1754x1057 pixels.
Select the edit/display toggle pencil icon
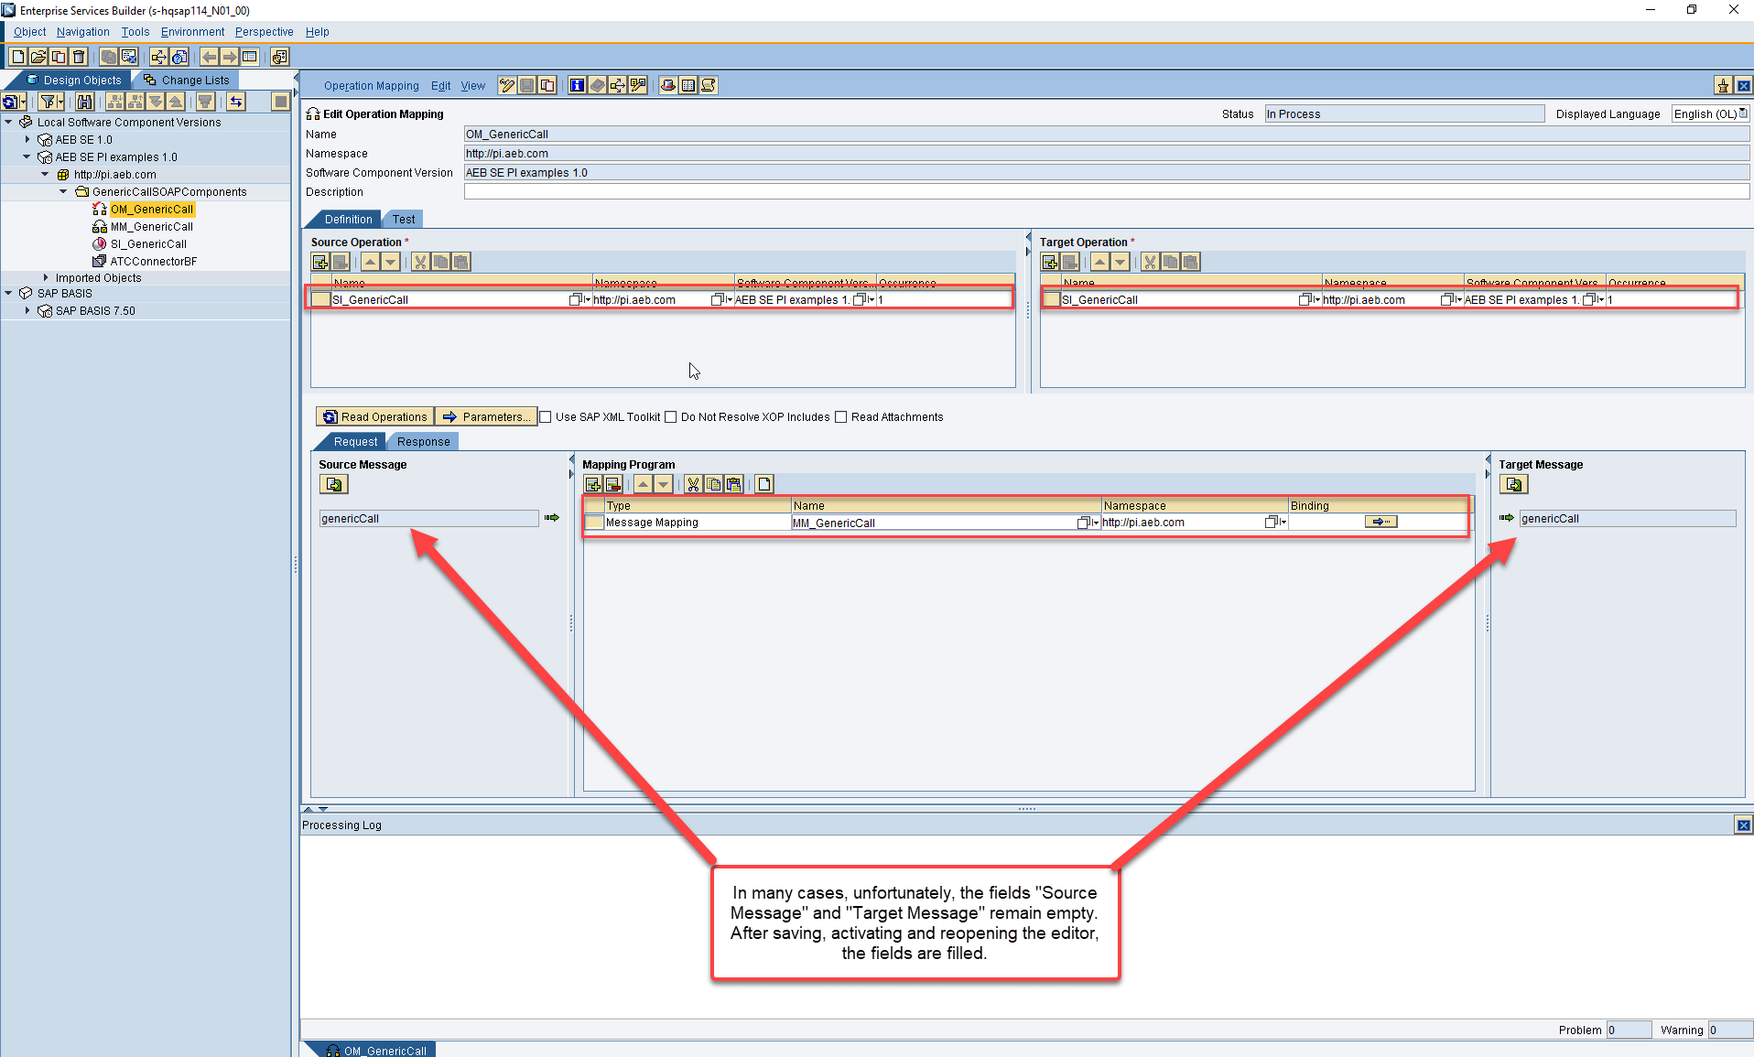pos(506,85)
